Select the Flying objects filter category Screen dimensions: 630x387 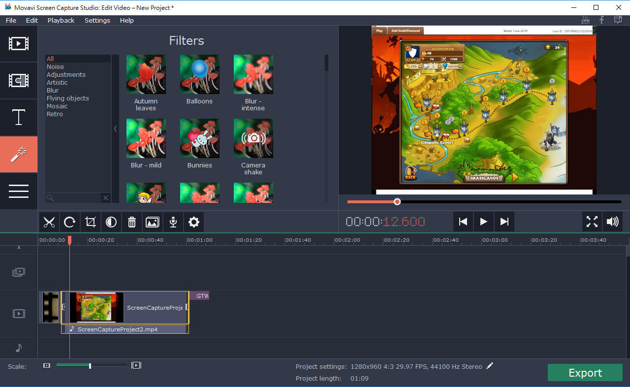68,98
